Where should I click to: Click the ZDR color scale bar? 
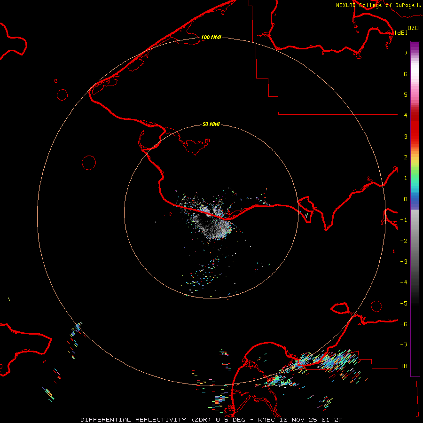[x=415, y=209]
